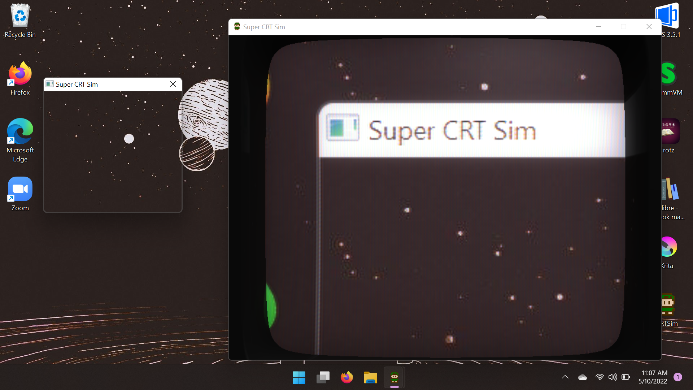Launch Firefox from the taskbar
The height and width of the screenshot is (390, 693).
pos(347,377)
